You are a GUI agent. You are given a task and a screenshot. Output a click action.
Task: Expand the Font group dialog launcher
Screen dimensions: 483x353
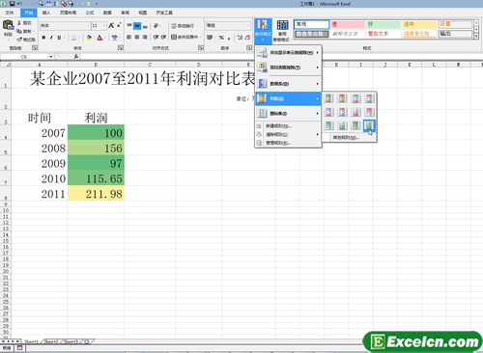coord(120,48)
